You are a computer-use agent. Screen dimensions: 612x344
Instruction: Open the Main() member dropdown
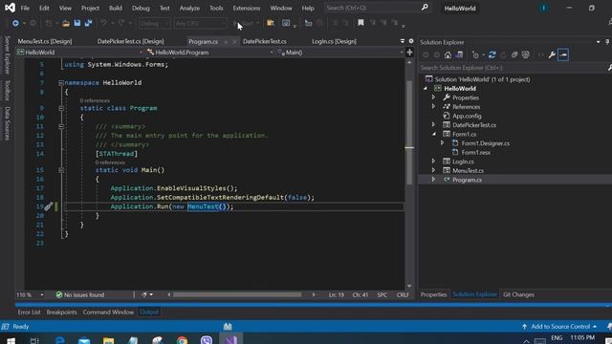pos(340,53)
